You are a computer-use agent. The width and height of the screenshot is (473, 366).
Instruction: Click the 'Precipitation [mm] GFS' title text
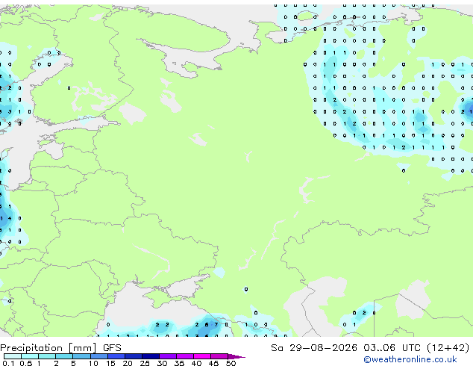click(60, 348)
